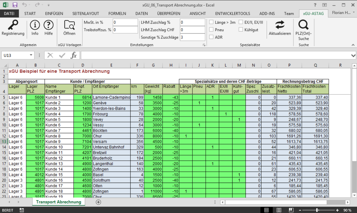Click the Registrierung key icon
This screenshot has height=213, width=357.
pyautogui.click(x=13, y=25)
